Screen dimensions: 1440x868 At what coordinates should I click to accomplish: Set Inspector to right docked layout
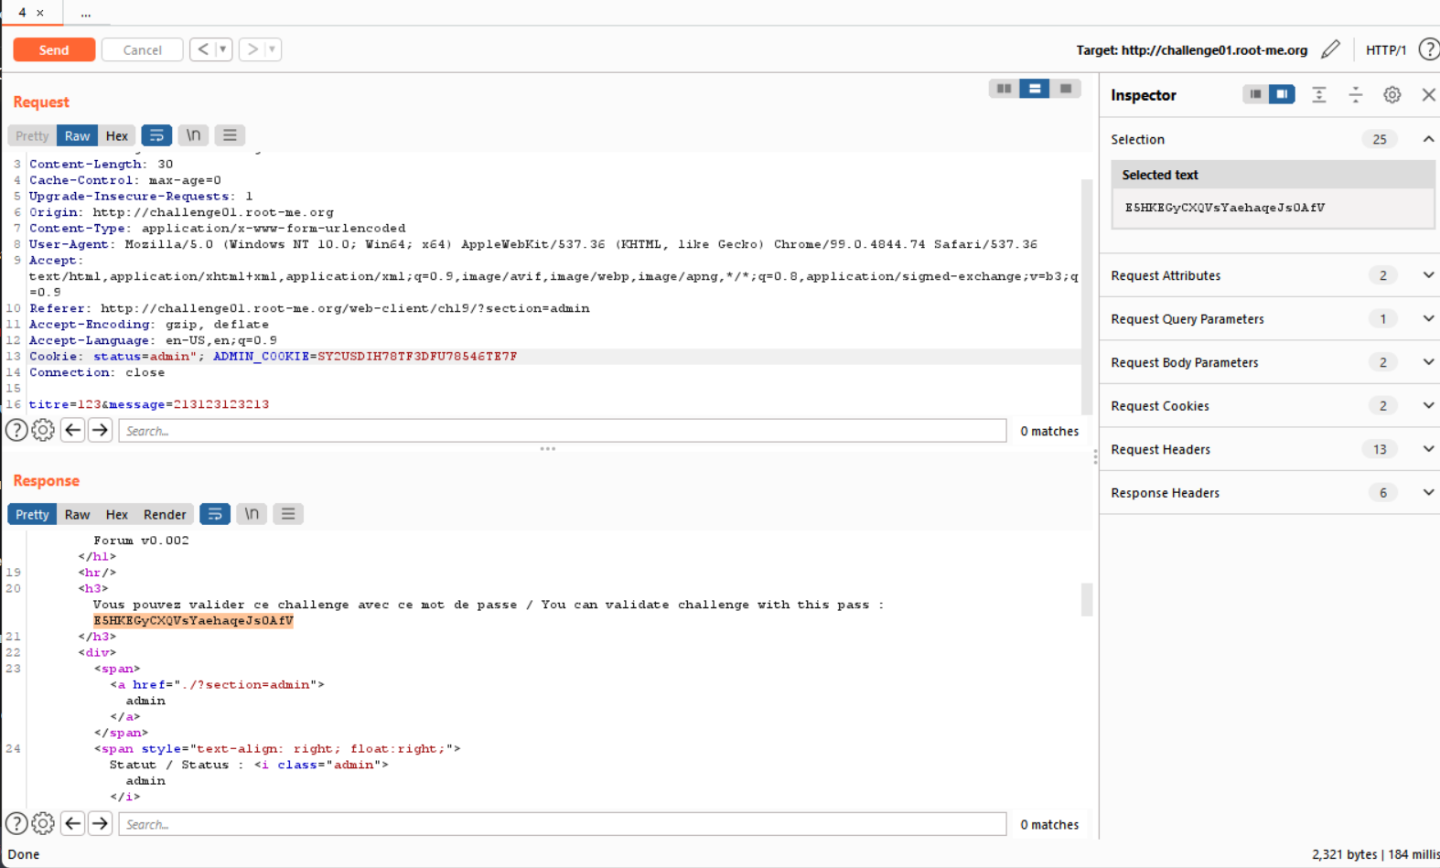pos(1283,94)
